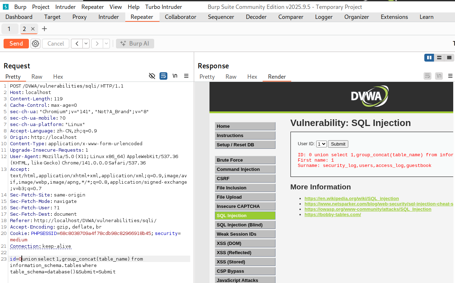Select combined tabbed layout icon
The height and width of the screenshot is (283, 455).
pos(449,58)
